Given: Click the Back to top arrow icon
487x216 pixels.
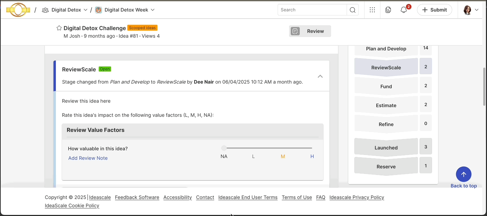Looking at the screenshot, I should (464, 174).
